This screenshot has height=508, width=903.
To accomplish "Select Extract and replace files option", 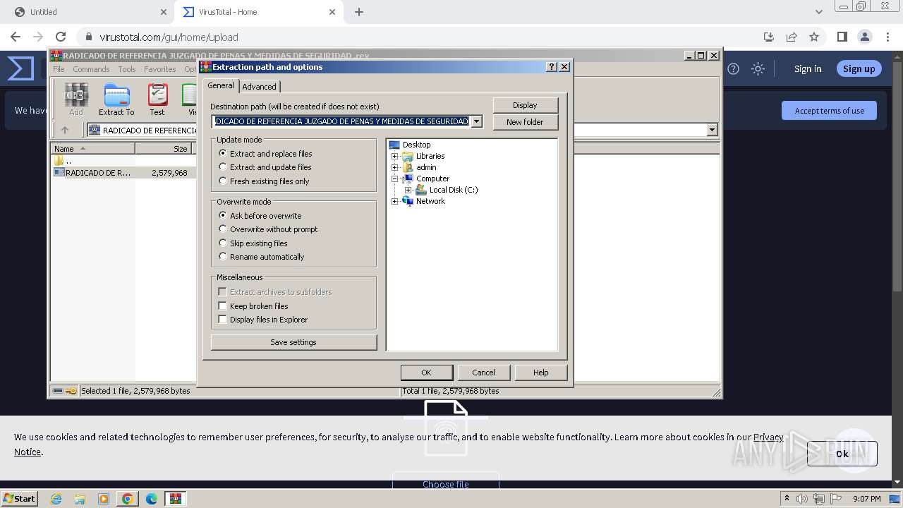I will pyautogui.click(x=266, y=153).
